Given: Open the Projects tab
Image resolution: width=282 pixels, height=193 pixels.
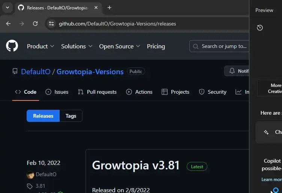Looking at the screenshot, I should [175, 92].
